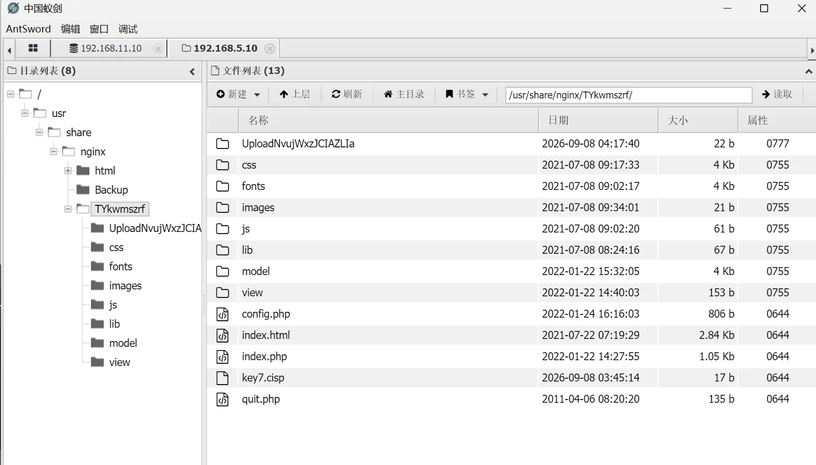816x465 pixels.
Task: Select UploadNvujWxzJCIA folder in the tree
Action: (x=155, y=228)
